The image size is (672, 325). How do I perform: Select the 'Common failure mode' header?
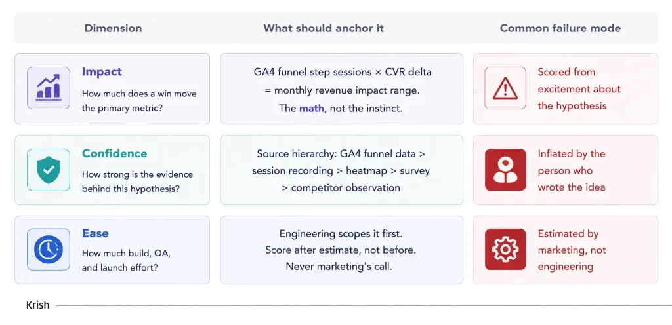pyautogui.click(x=560, y=28)
